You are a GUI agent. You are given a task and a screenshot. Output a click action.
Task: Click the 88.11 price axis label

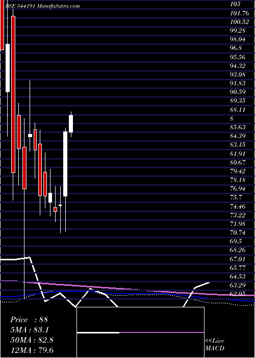(x=238, y=109)
